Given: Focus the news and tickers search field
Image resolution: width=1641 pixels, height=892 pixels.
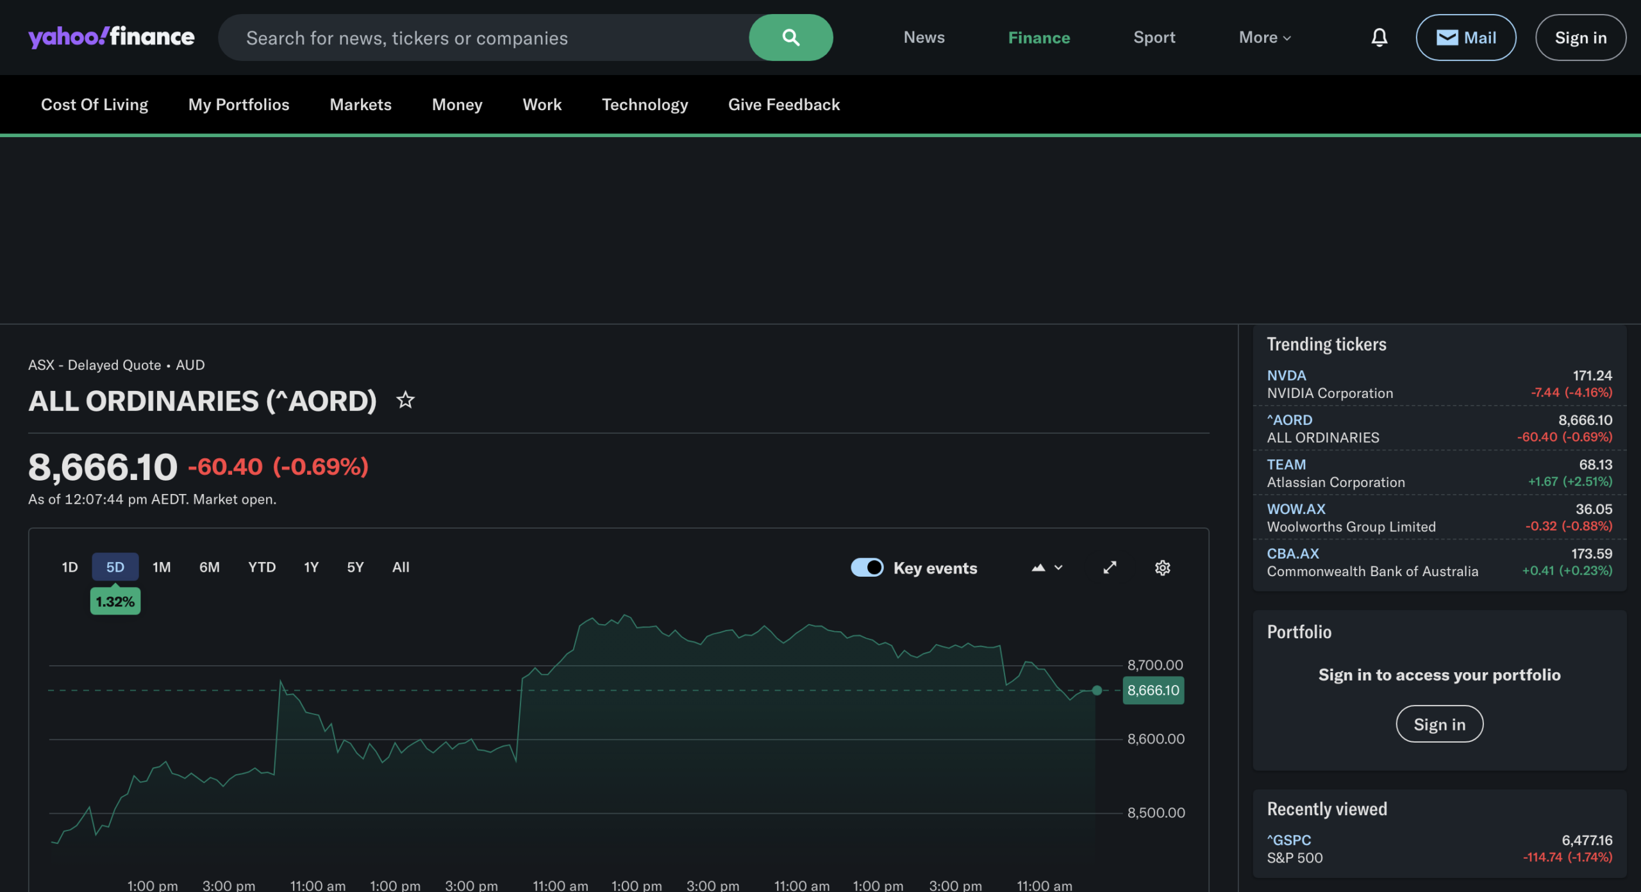Looking at the screenshot, I should pyautogui.click(x=487, y=38).
